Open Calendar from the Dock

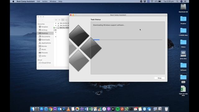pos(136,109)
